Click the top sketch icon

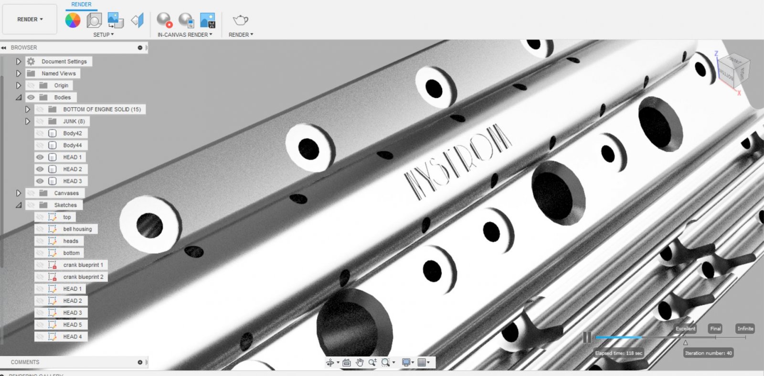coord(53,217)
